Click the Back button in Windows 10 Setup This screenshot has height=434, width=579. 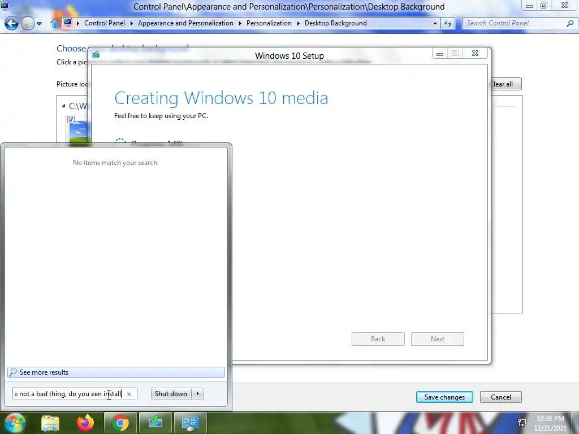tap(378, 339)
